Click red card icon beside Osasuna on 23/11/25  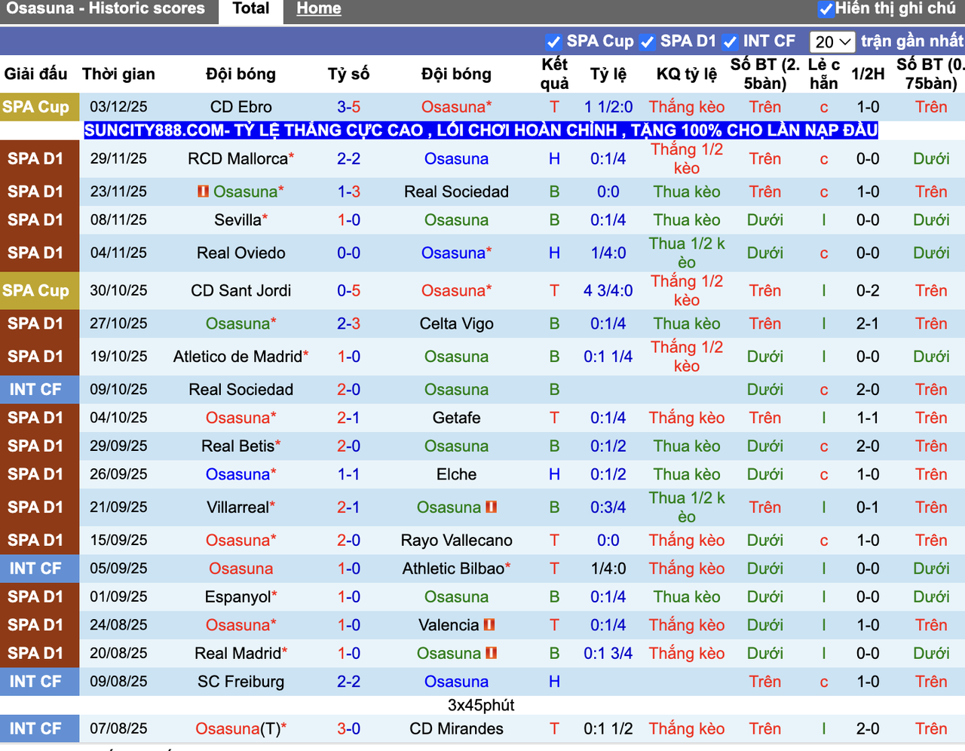pyautogui.click(x=203, y=192)
